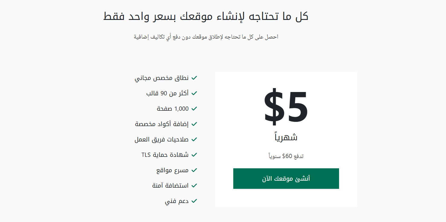Viewport: 446px width, 222px height.
Task: Click the checkmark next to شهادة حماية TLS
Action: [194, 155]
